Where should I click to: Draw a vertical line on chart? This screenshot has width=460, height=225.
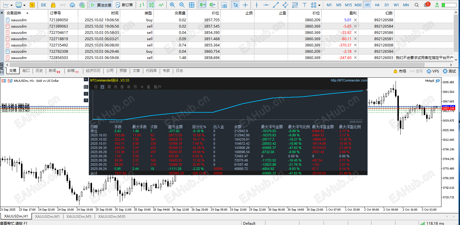pyautogui.click(x=257, y=5)
